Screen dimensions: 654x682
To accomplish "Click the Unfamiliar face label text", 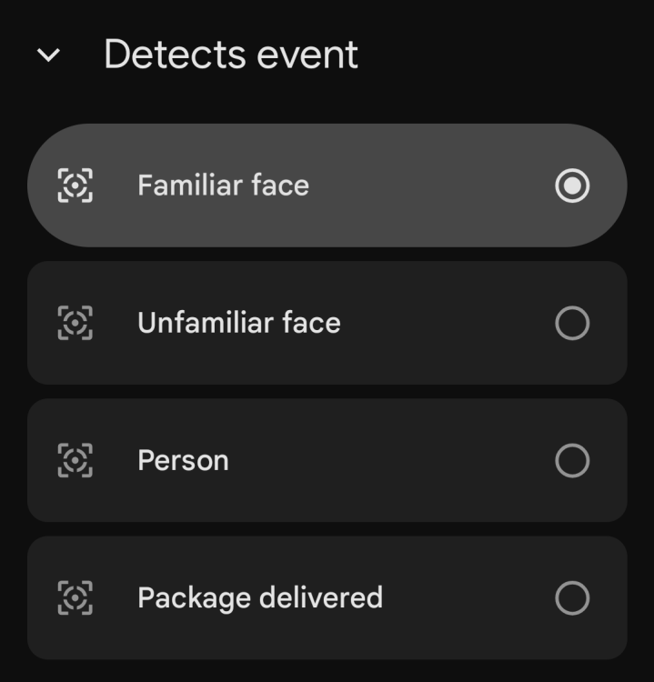I will tap(238, 323).
